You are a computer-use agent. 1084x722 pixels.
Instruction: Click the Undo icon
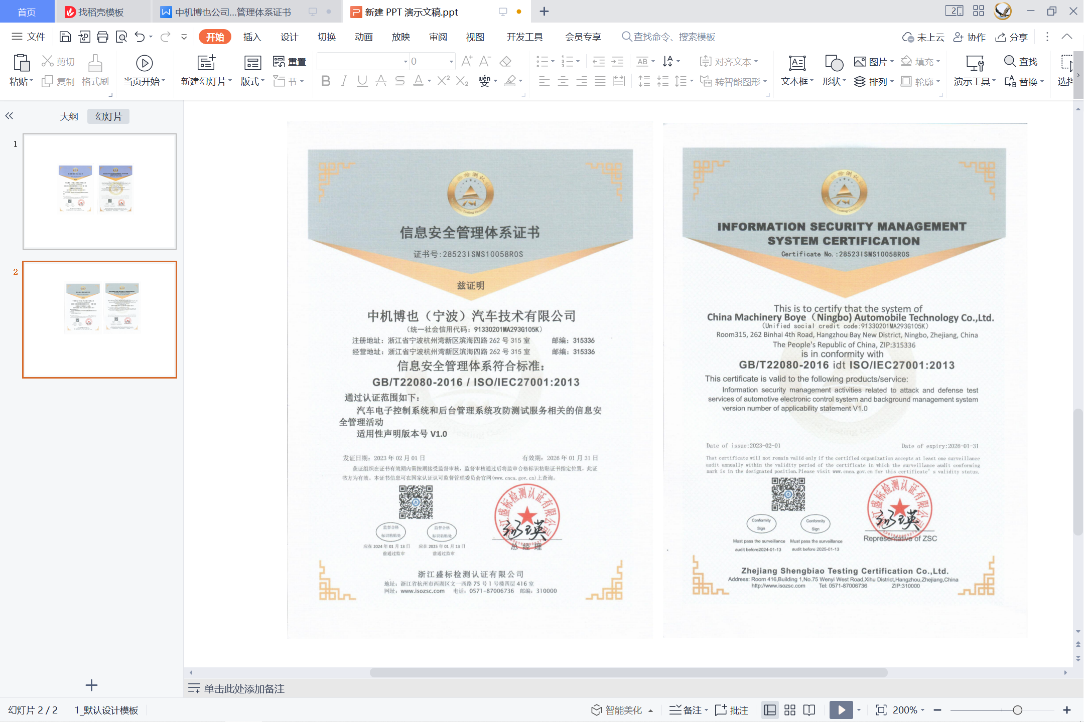coord(141,37)
